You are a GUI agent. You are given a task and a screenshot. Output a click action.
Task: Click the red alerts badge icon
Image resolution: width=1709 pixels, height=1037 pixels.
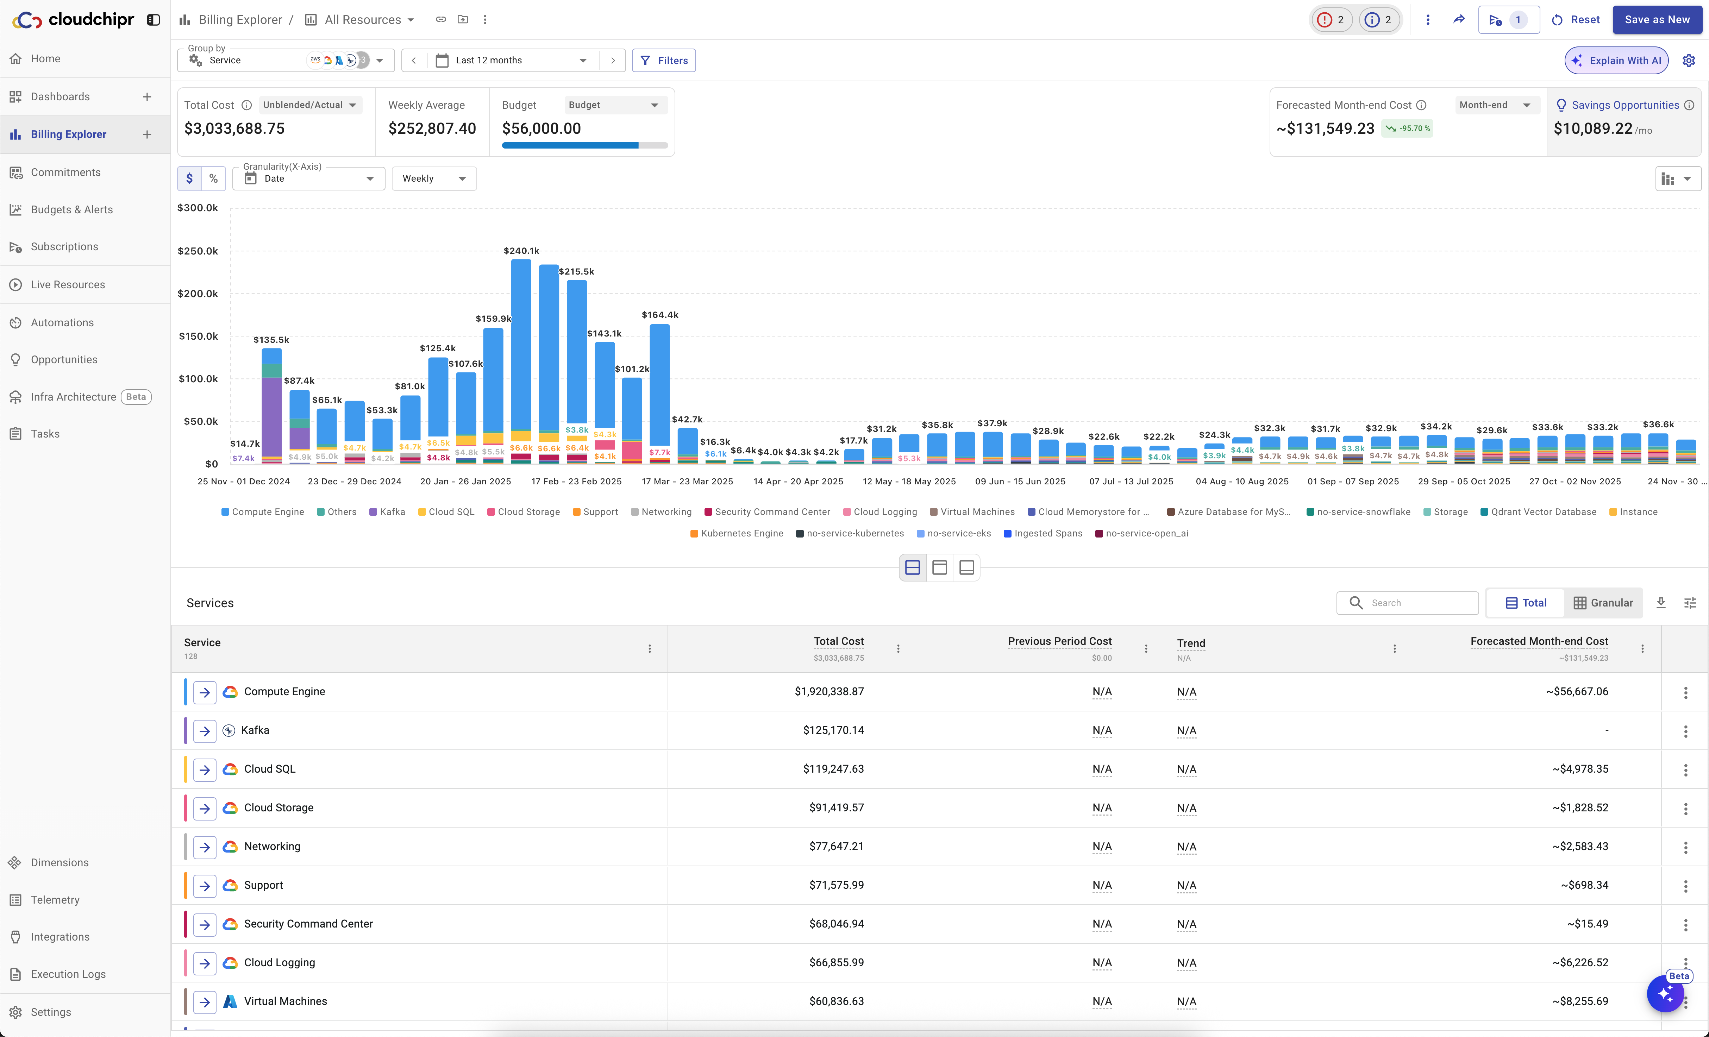click(1331, 19)
